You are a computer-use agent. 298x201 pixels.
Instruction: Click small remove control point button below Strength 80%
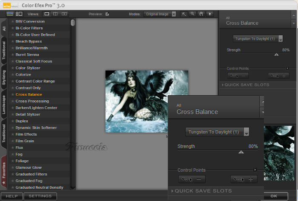click(x=238, y=76)
